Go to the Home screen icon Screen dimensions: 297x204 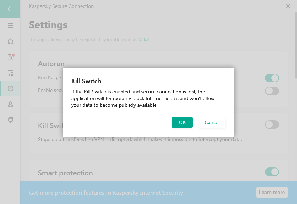(10, 41)
